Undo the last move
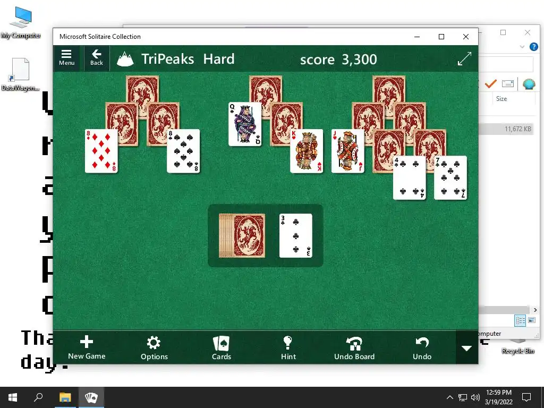 point(422,347)
